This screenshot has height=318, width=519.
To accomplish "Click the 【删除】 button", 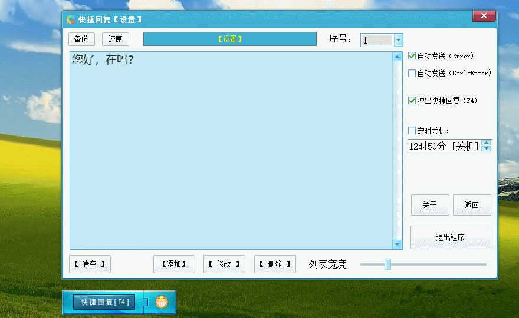I will point(275,264).
